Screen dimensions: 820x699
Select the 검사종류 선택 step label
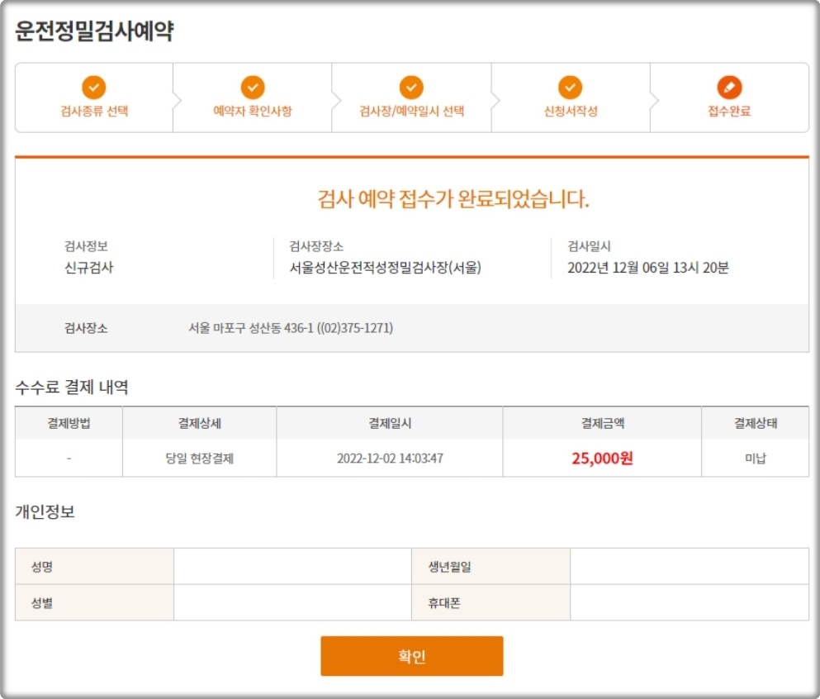tap(93, 111)
